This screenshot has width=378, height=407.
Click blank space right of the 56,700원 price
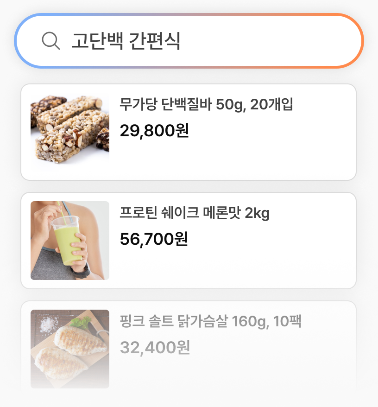click(x=278, y=239)
